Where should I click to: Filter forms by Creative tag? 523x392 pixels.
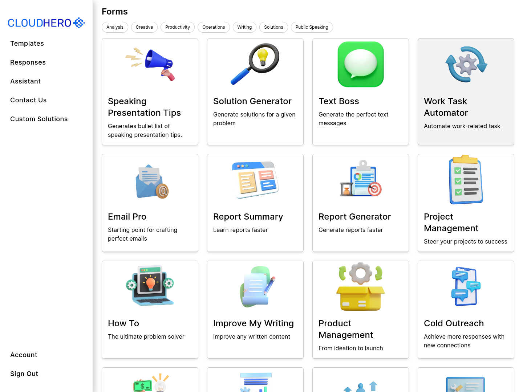[144, 27]
